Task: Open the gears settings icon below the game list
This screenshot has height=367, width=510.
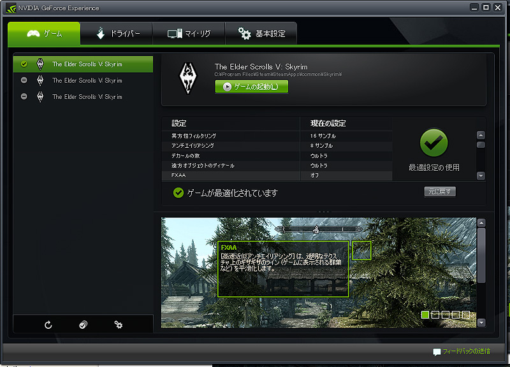Action: [119, 324]
